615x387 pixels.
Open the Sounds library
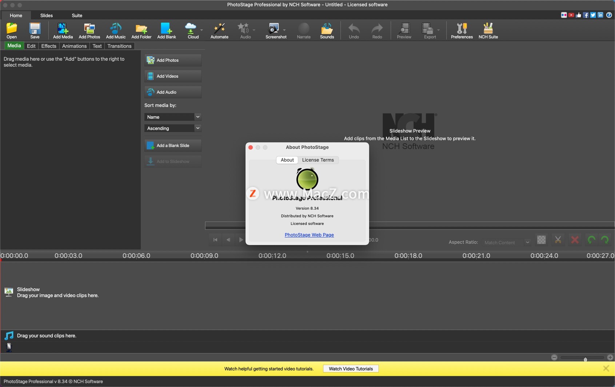(327, 31)
